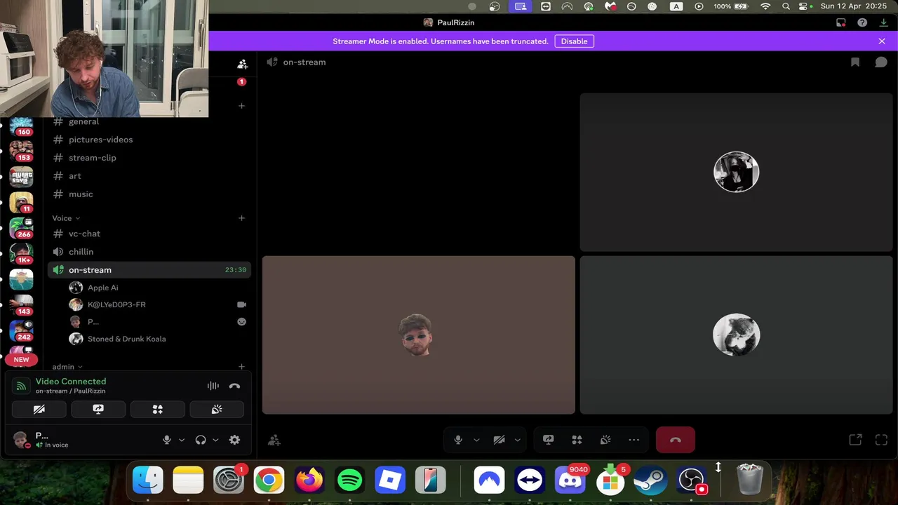Mute microphone in call controls bar
The height and width of the screenshot is (505, 898).
(x=458, y=440)
